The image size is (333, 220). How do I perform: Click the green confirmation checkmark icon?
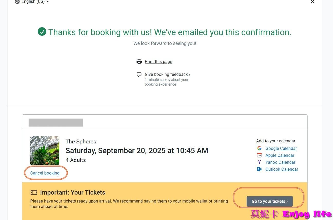click(42, 32)
